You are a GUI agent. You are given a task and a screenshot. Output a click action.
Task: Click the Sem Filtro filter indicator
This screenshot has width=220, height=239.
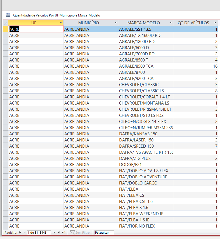(80, 233)
